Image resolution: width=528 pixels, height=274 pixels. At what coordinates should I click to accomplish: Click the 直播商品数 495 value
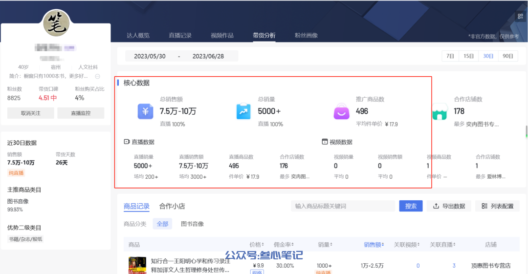click(x=234, y=166)
